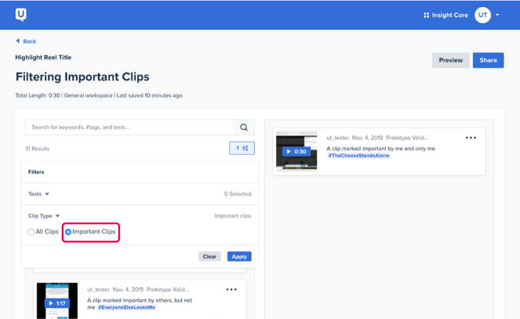Play the 0:30 clip in the reel

pos(296,151)
